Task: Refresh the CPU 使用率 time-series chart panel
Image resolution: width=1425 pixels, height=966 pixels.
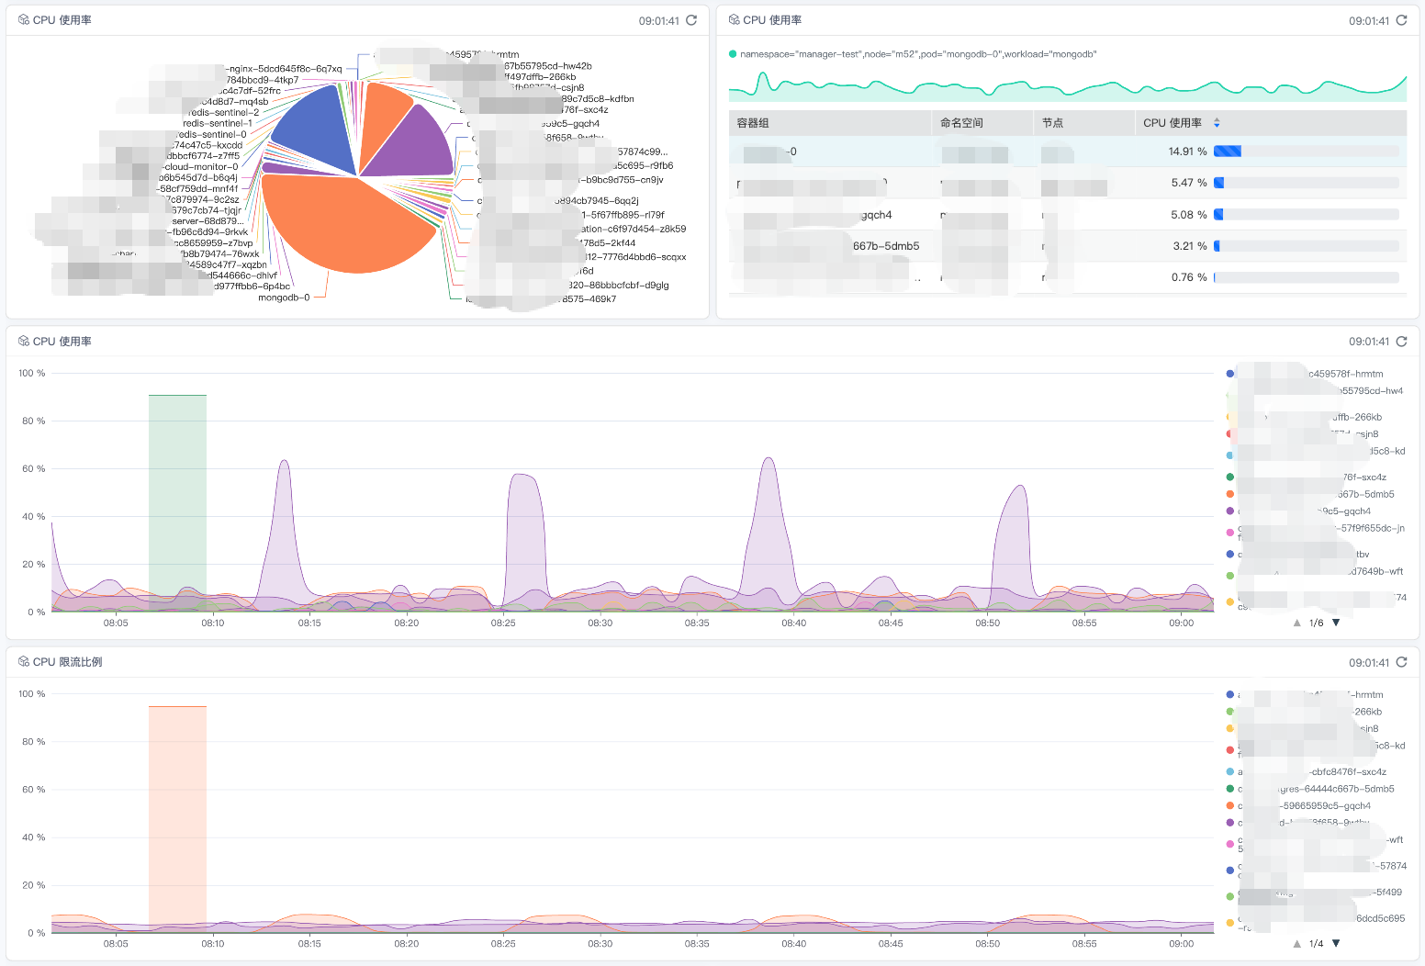Action: [1401, 342]
